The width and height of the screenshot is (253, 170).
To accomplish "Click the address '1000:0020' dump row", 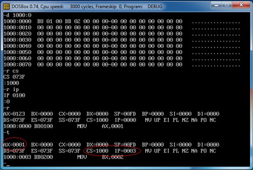I will [x=17, y=34].
